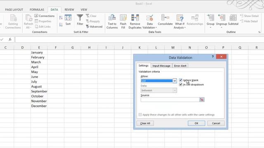Click the Data Validation ribbon icon

(149, 18)
